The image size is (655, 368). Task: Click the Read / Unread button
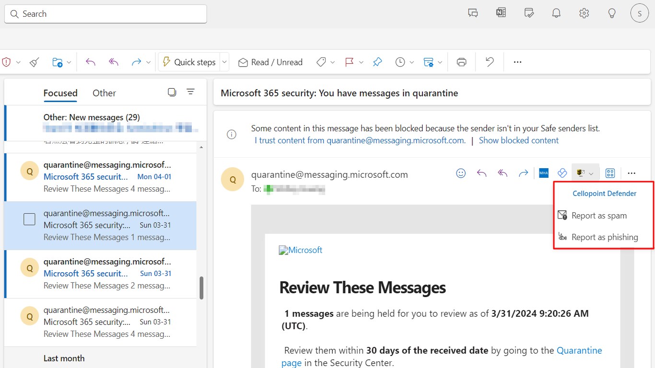coord(270,62)
